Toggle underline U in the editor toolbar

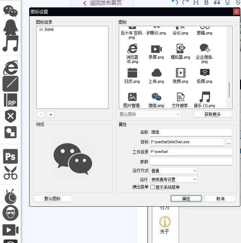(228, 2)
